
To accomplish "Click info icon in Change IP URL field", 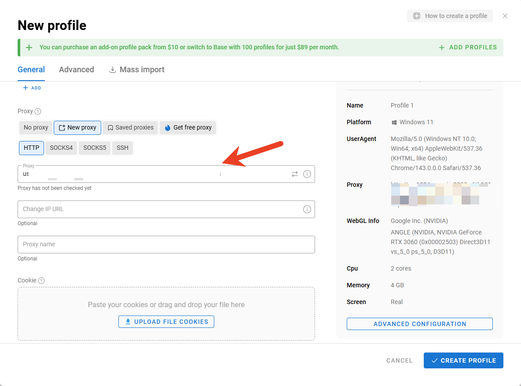I will 307,209.
